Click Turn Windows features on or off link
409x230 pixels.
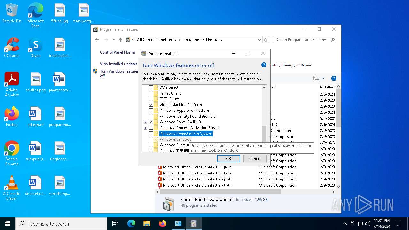pos(119,73)
